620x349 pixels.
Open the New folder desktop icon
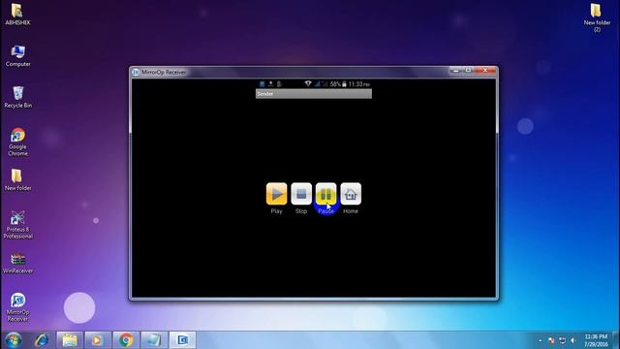(17, 180)
